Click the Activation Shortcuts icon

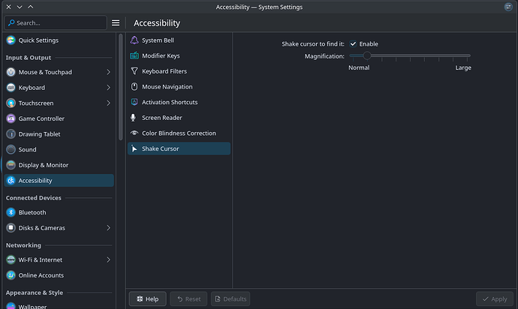tap(134, 102)
